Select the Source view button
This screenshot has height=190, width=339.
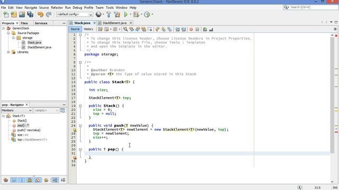75,29
